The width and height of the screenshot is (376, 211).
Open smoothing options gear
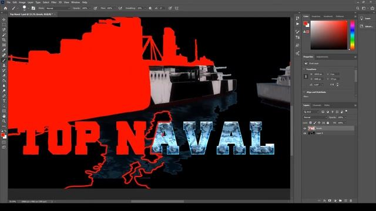(x=150, y=8)
